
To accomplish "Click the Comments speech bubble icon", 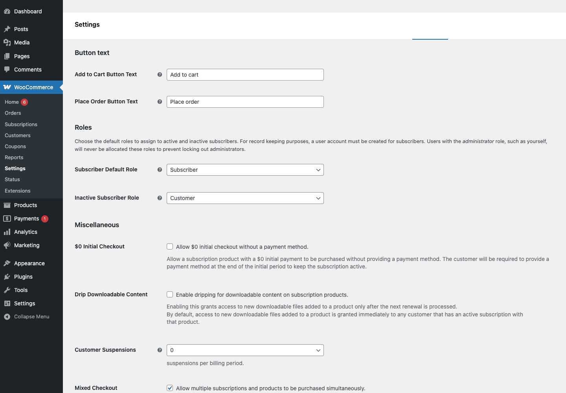I will [7, 70].
